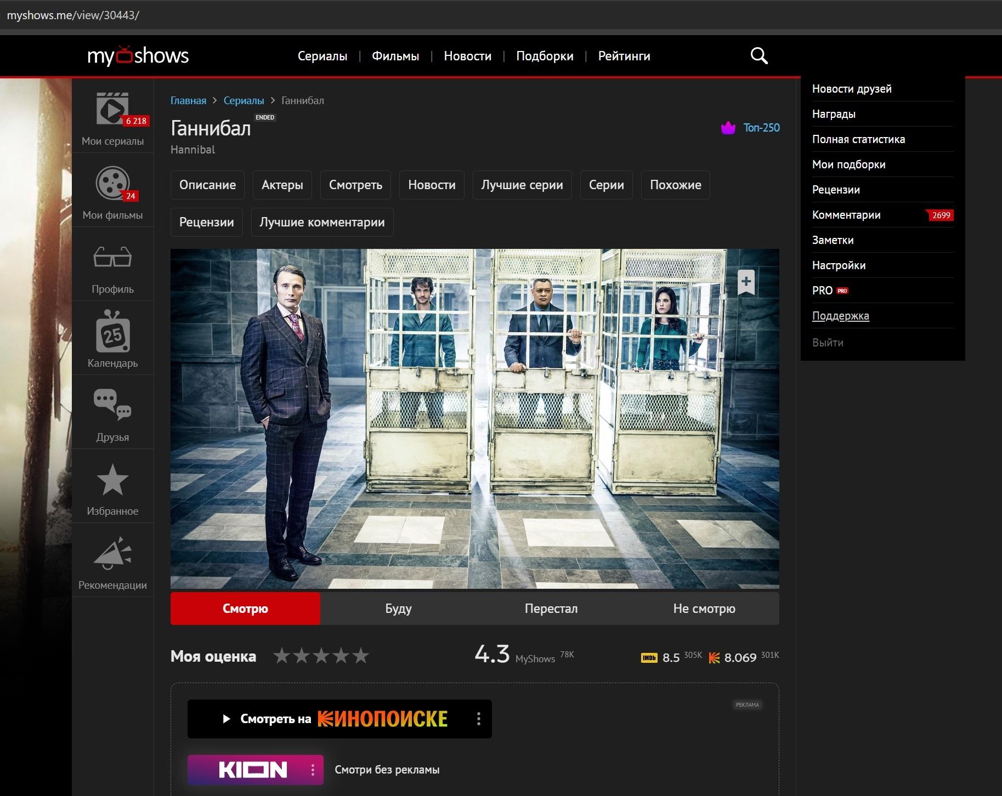1002x796 pixels.
Task: Open three-dot menu on Kinopoisk banner
Action: (x=479, y=719)
